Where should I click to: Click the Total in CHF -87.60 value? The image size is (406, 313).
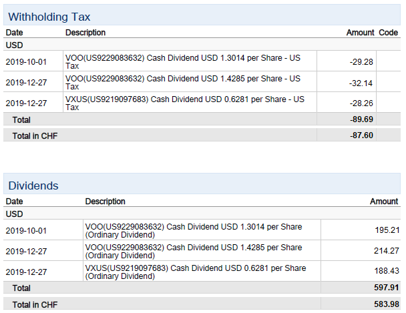[x=361, y=135]
